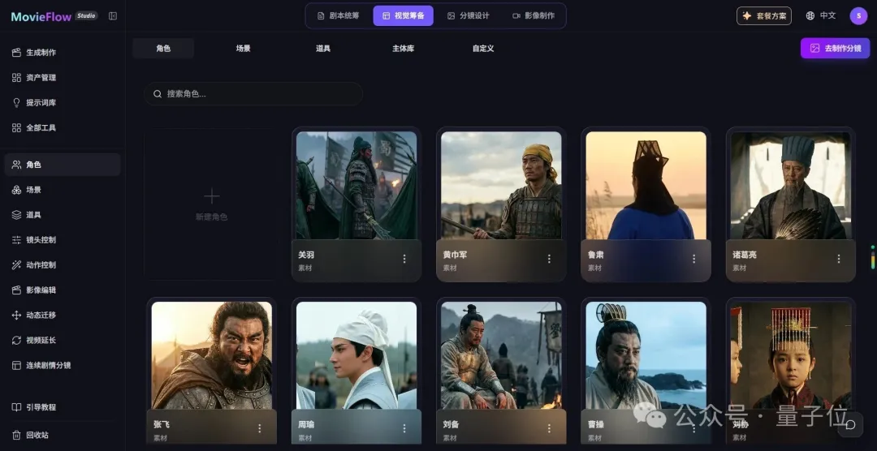Open 资产管理 in sidebar
Screen dimensions: 877x451
point(34,78)
